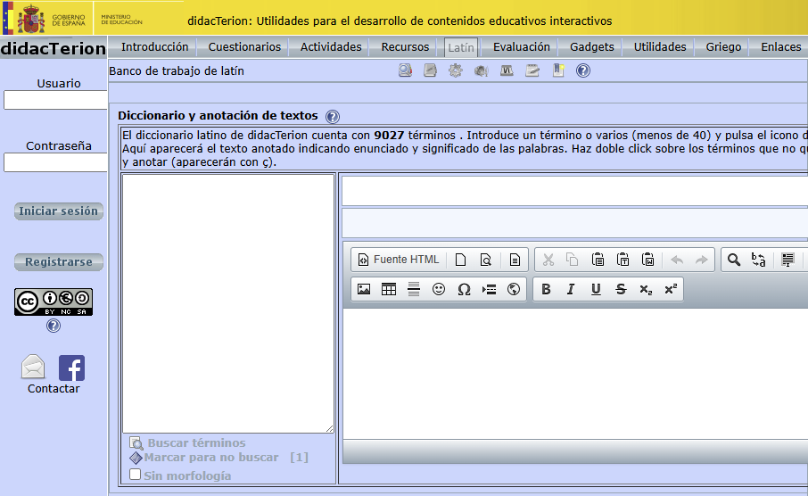Viewport: 808px width, 496px height.
Task: Open the Actividades menu
Action: coord(331,47)
